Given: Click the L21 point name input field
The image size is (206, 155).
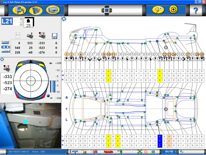Looking at the screenshot, I should pyautogui.click(x=10, y=21).
